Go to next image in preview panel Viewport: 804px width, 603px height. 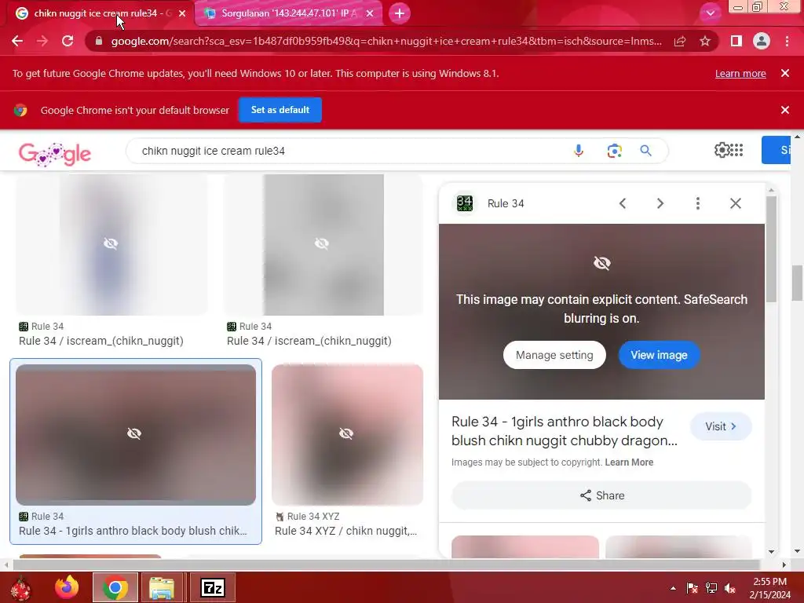point(660,203)
